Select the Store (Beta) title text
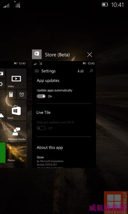The width and height of the screenshot is (128, 214). pos(57,55)
